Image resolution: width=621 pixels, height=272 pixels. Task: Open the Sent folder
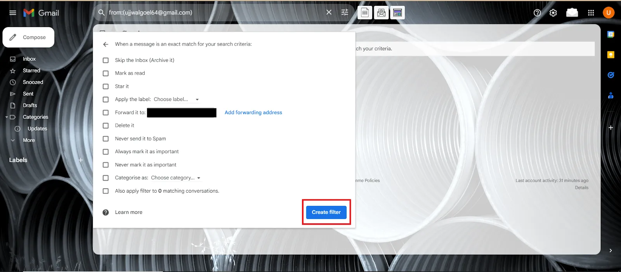[28, 94]
